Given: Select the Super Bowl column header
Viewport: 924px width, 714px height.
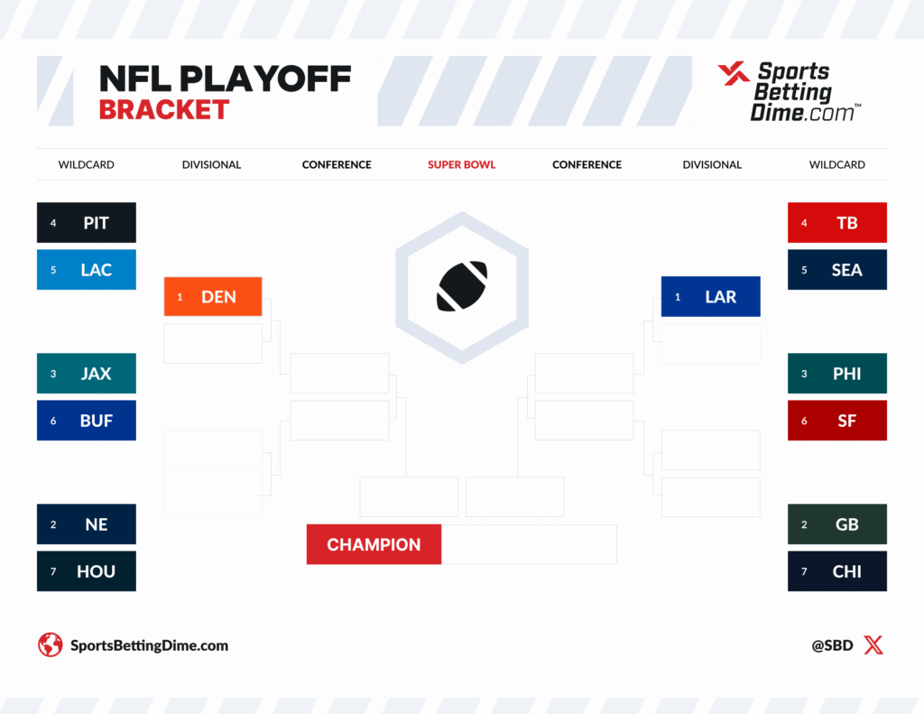Looking at the screenshot, I should [x=461, y=164].
